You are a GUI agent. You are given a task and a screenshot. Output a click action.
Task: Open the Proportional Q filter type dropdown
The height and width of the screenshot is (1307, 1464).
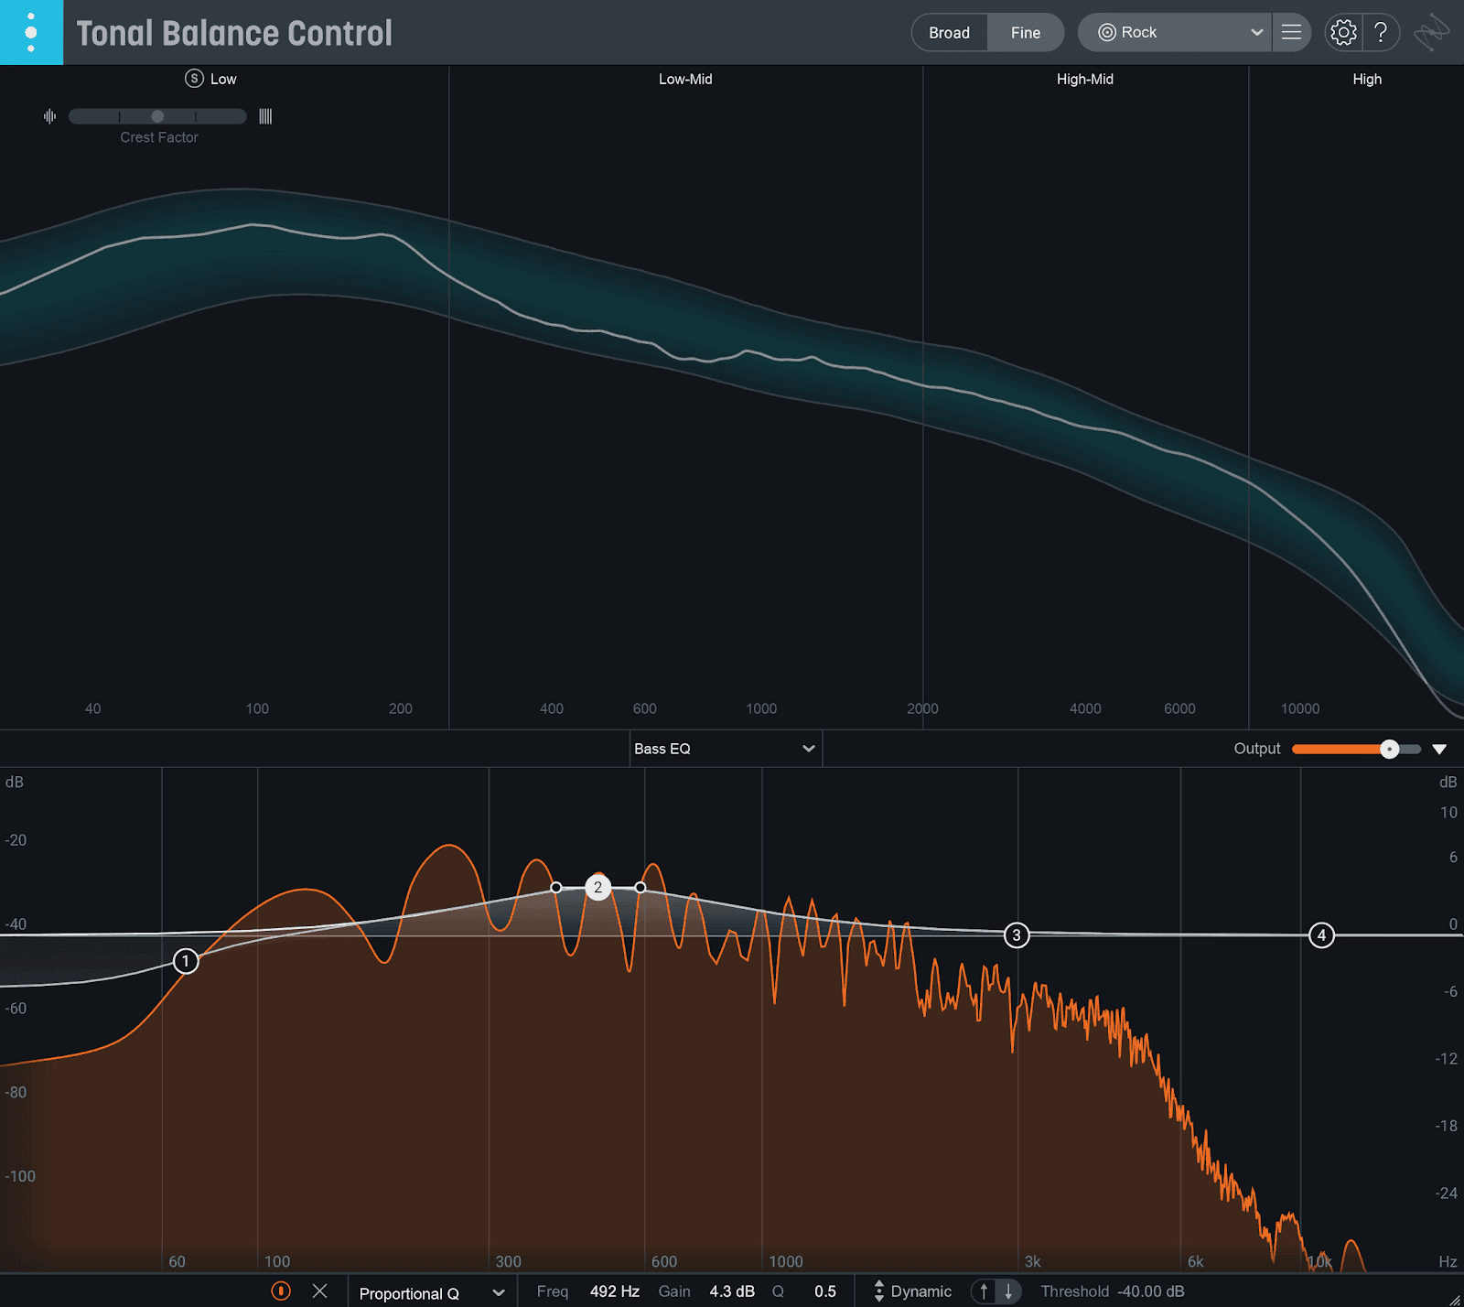click(x=432, y=1292)
